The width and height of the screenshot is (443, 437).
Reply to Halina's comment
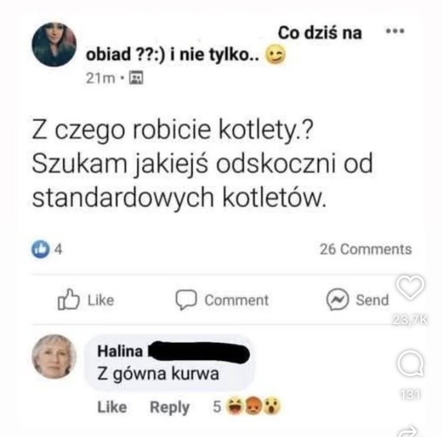click(170, 408)
